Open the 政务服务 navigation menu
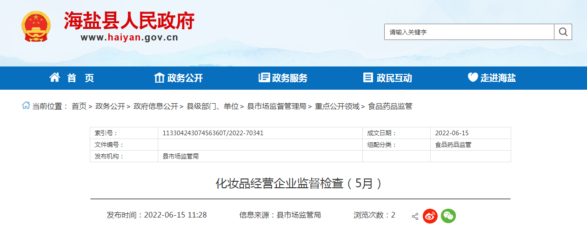Image resolution: width=587 pixels, height=231 pixels. [x=290, y=78]
